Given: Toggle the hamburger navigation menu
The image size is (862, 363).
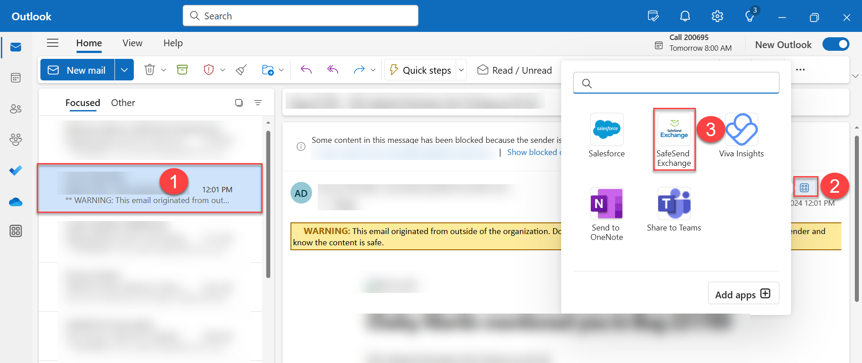Looking at the screenshot, I should [x=53, y=43].
